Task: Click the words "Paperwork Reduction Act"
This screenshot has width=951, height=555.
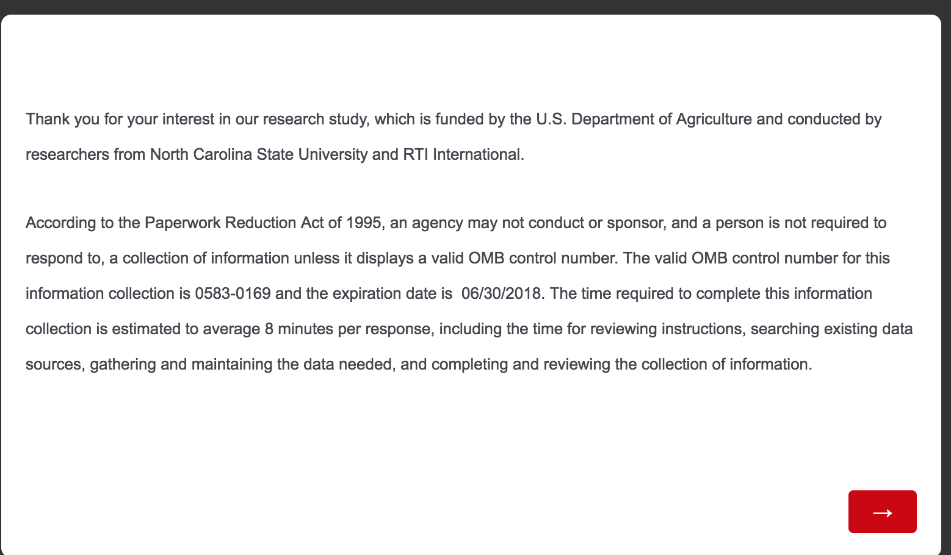Action: tap(234, 223)
